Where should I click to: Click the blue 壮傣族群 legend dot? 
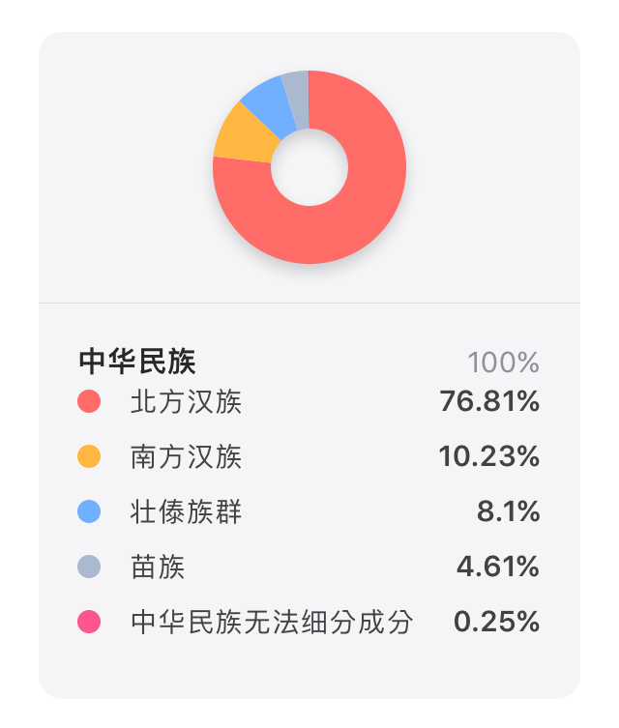coord(89,511)
